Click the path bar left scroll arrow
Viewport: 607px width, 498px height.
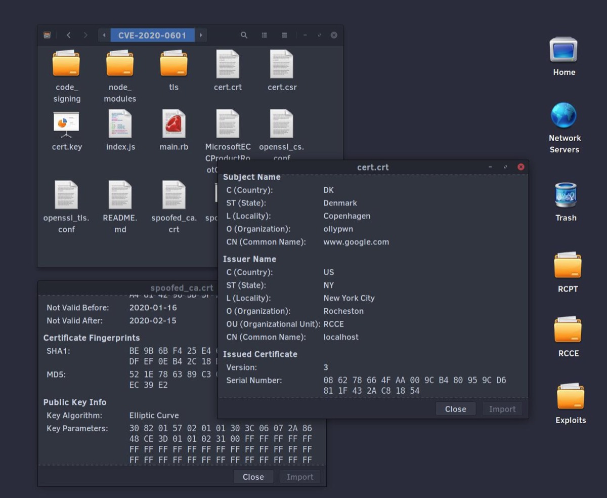[x=104, y=35]
